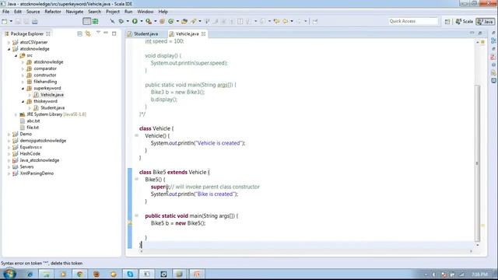The width and height of the screenshot is (498, 280).
Task: Switch to the Java perspective
Action: [485, 21]
